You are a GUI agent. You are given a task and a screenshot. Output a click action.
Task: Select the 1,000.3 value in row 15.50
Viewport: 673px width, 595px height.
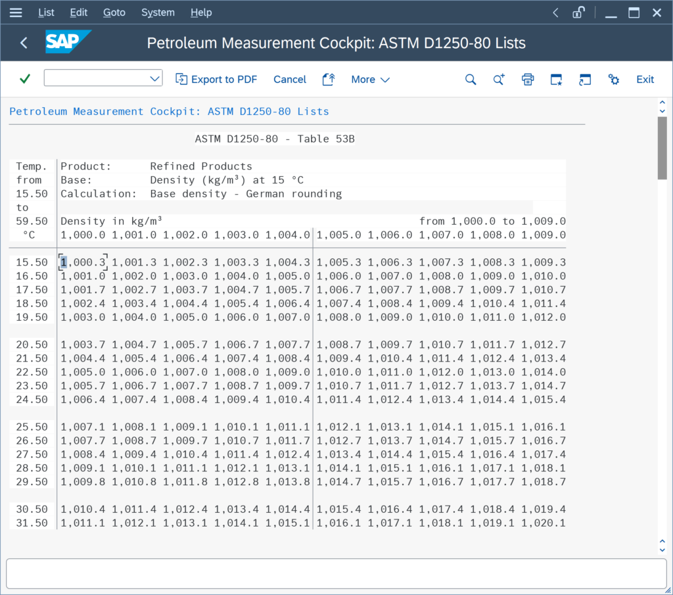83,262
